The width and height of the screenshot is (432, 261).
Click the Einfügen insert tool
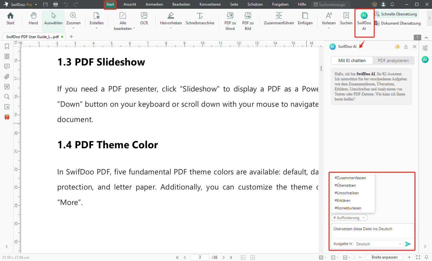coord(305,19)
